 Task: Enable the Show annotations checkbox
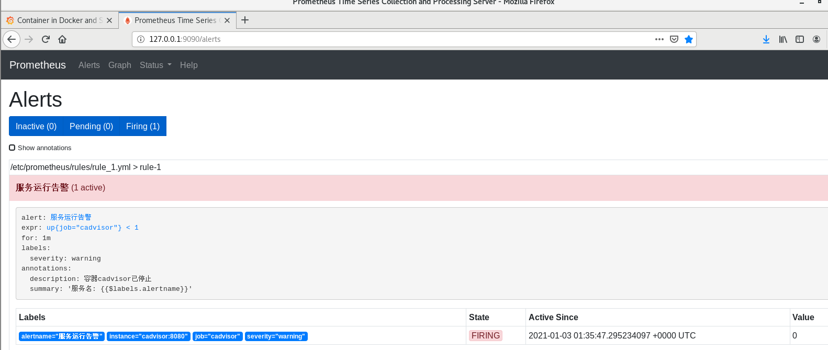[x=12, y=148]
